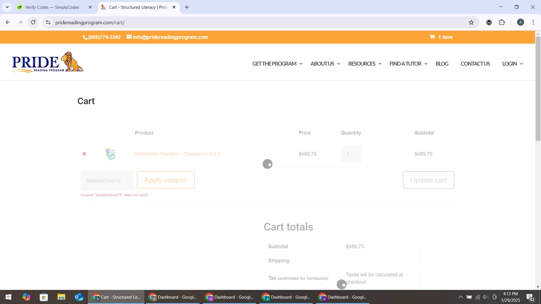Email info@pridereadingprogram.com link
Screen dimensions: 541x304
coord(167,37)
